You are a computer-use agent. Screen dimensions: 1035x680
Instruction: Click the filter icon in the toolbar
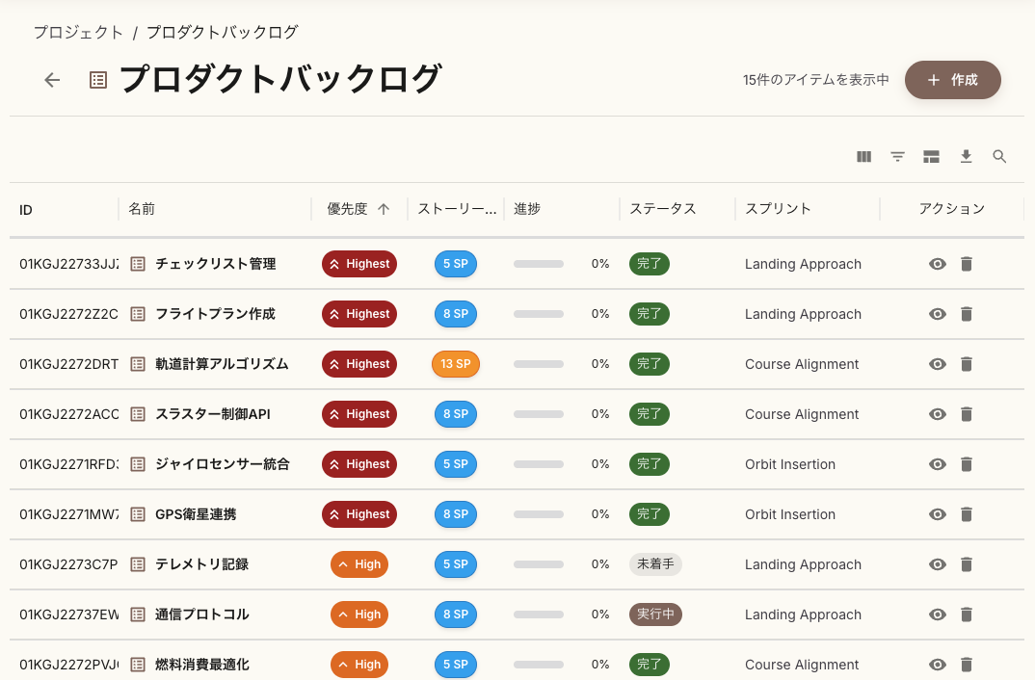coord(897,156)
